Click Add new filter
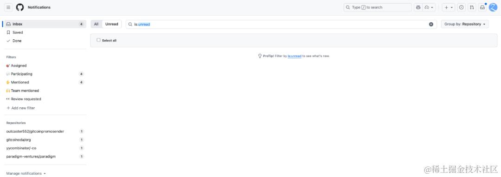The image size is (501, 177). coord(21,108)
